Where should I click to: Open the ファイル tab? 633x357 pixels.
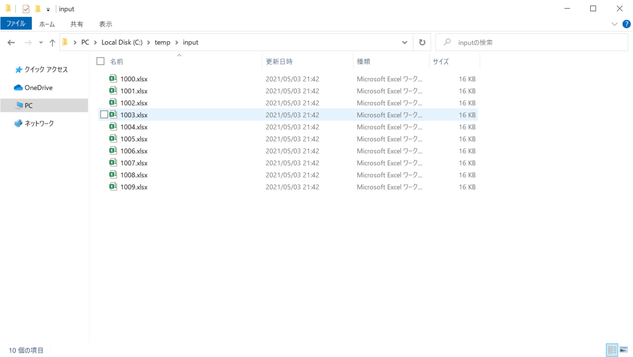pos(16,24)
